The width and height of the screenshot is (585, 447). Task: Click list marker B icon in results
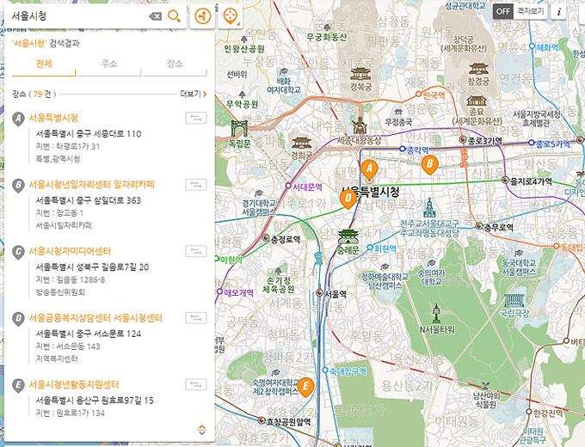click(x=18, y=186)
